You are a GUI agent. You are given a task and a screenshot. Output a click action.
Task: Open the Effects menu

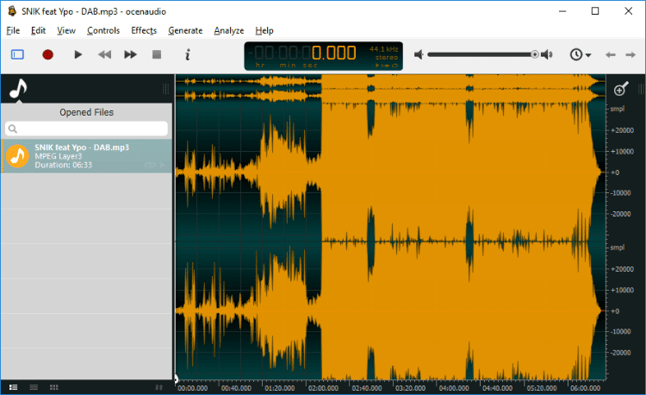coord(144,30)
